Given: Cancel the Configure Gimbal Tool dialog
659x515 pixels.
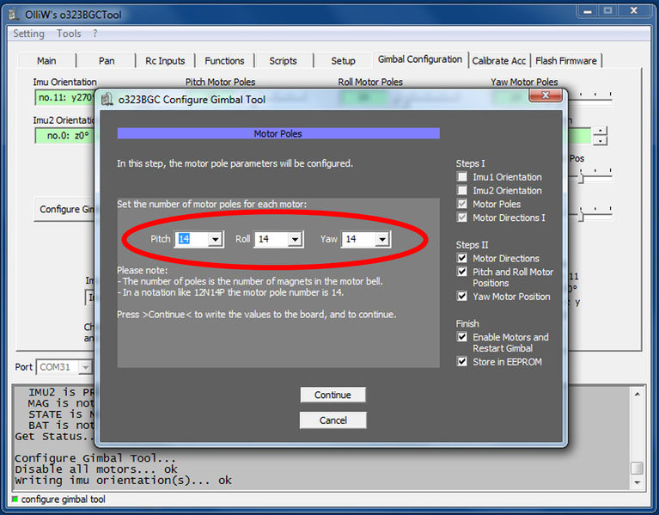Looking at the screenshot, I should tap(333, 420).
